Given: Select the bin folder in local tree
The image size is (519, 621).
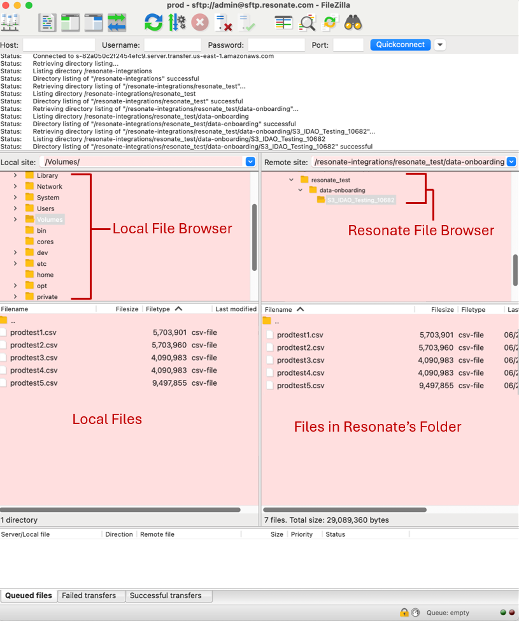Looking at the screenshot, I should [41, 231].
